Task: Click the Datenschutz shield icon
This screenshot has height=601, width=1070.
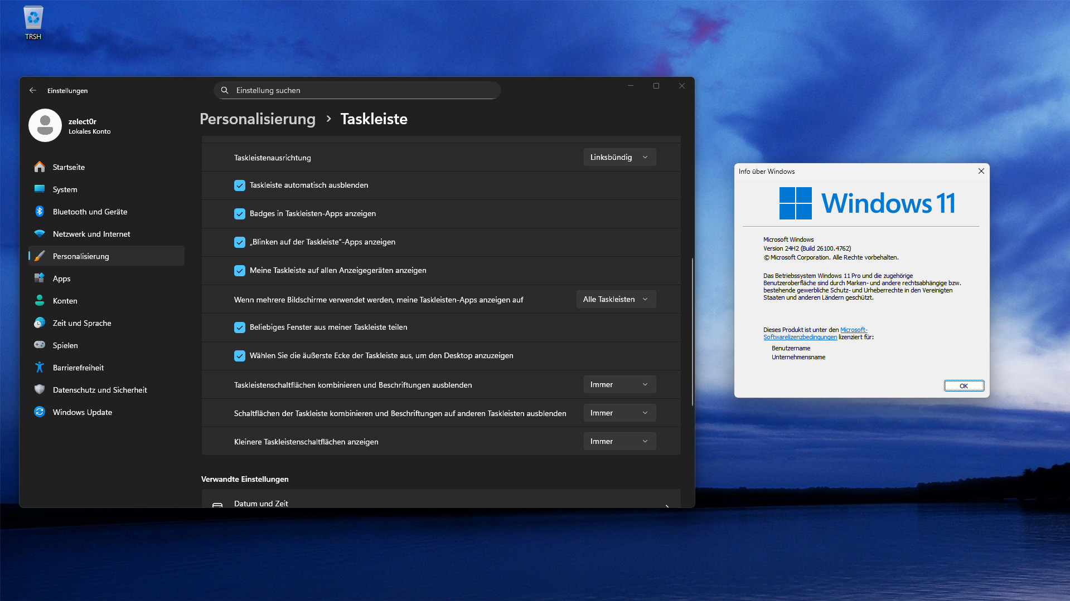Action: pyautogui.click(x=40, y=390)
